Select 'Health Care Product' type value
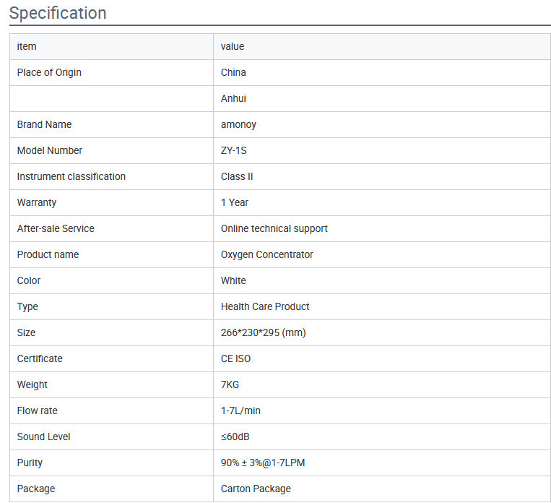Image resolution: width=551 pixels, height=503 pixels. [x=265, y=306]
